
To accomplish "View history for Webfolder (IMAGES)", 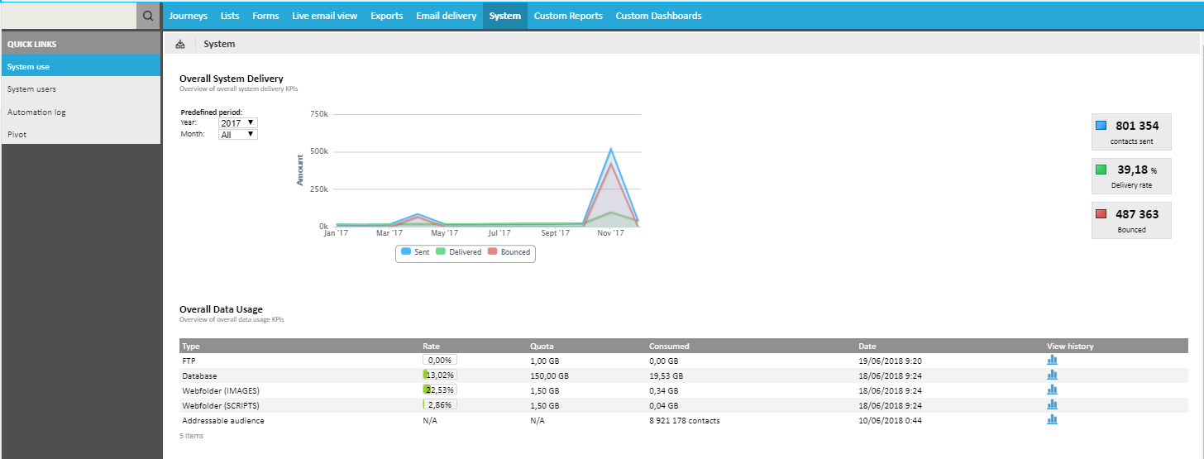I will click(x=1052, y=390).
